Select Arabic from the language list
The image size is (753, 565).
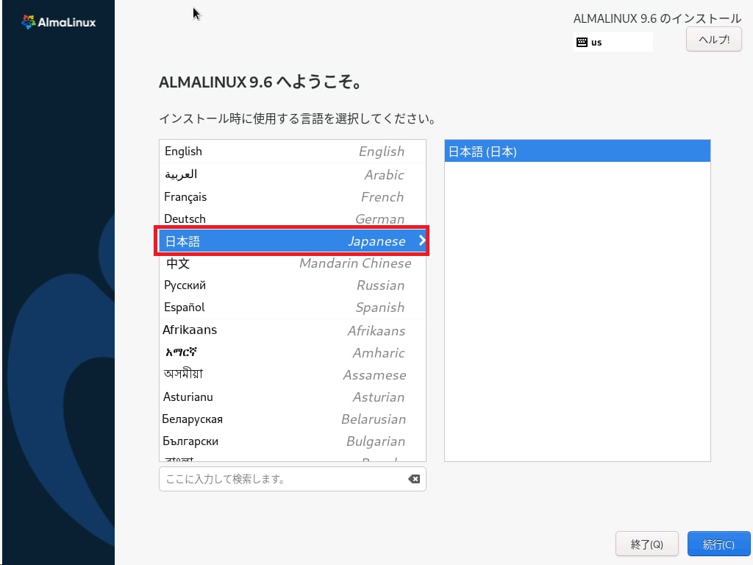tap(292, 174)
